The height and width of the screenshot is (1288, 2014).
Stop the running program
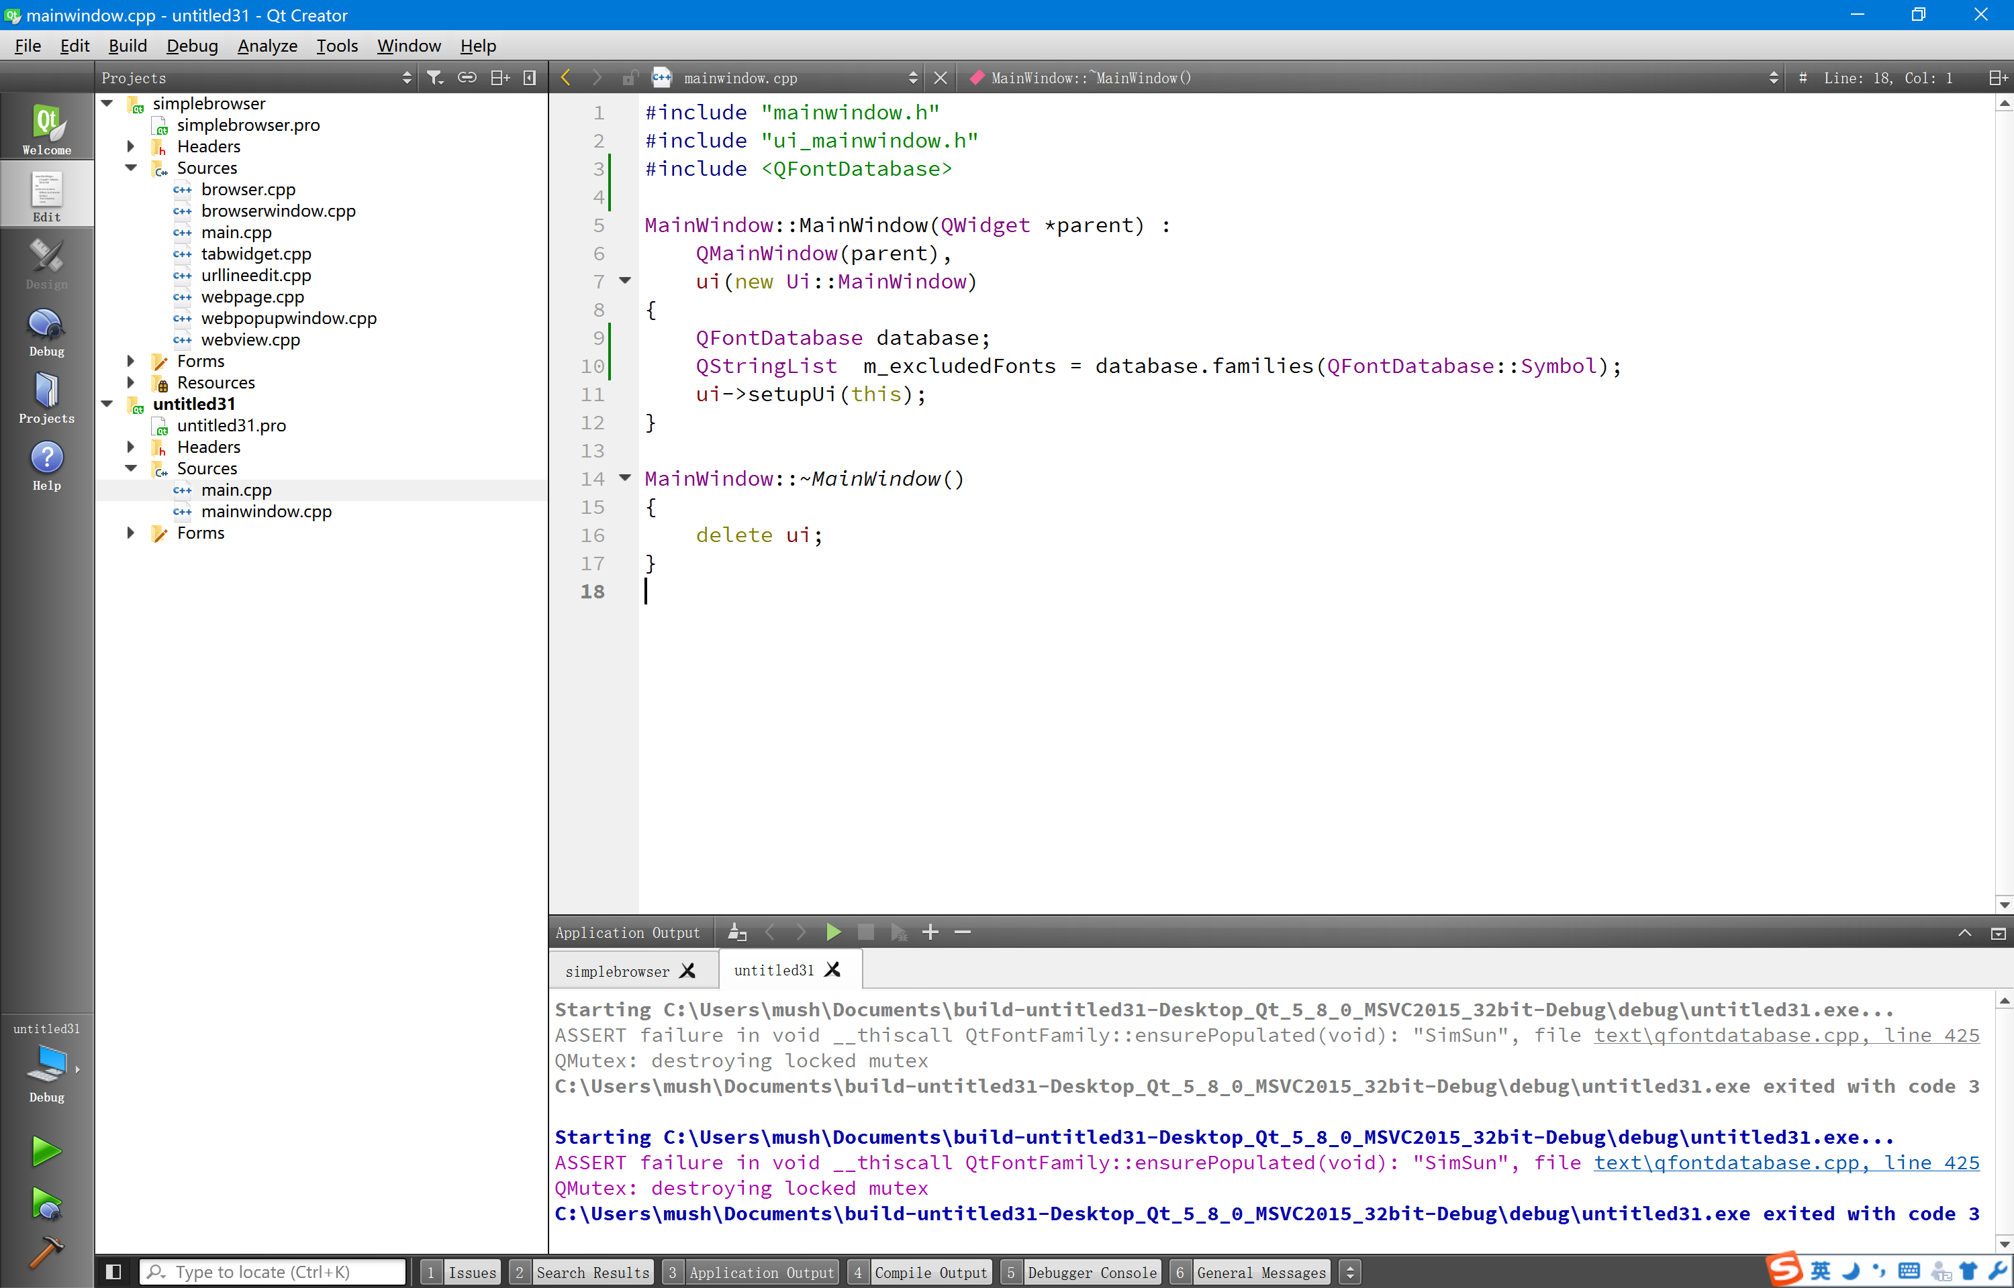pos(865,932)
